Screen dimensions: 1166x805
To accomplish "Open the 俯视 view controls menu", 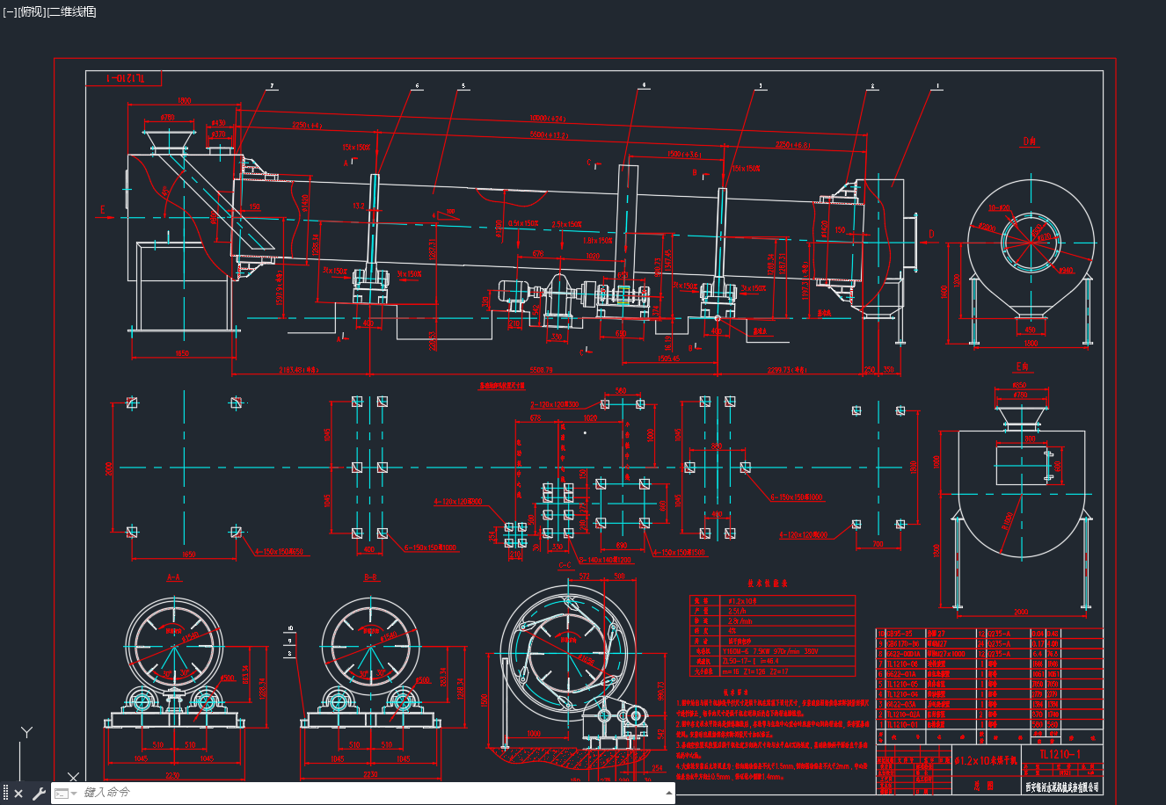I will tap(31, 11).
